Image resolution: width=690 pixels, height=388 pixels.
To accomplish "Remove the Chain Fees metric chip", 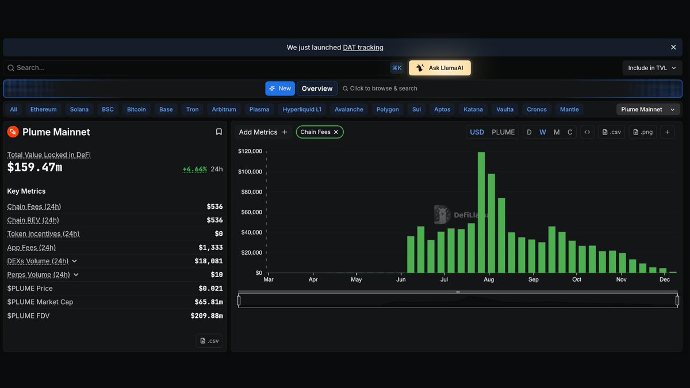I will click(336, 132).
